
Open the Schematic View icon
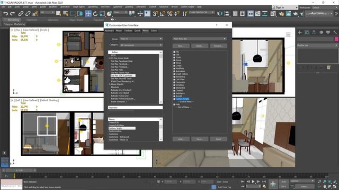[265, 14]
